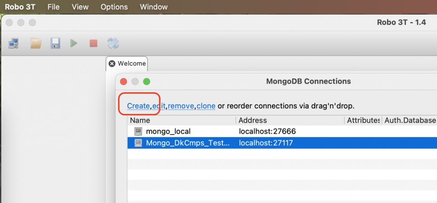The height and width of the screenshot is (203, 437).
Task: Zoom the MongoDB Connections dialog with green button
Action: point(147,82)
